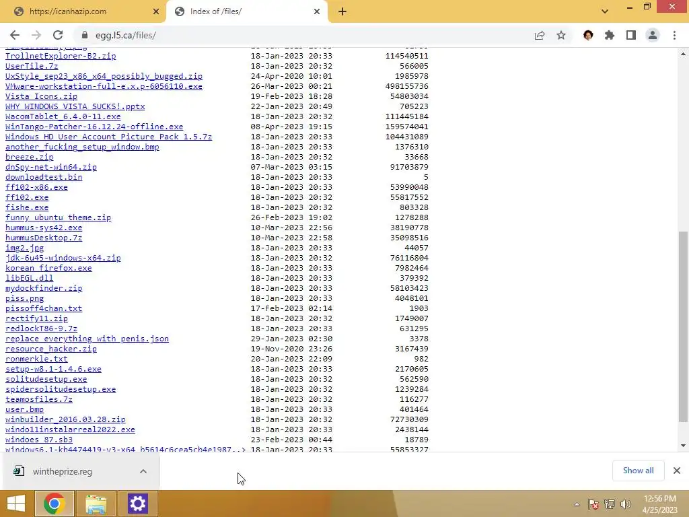Click UxStyle_sep23_x86_x64_possibly_bugged.zip link
689x517 pixels.
[x=104, y=76]
